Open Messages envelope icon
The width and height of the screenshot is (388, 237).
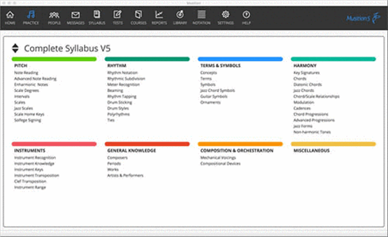point(75,15)
